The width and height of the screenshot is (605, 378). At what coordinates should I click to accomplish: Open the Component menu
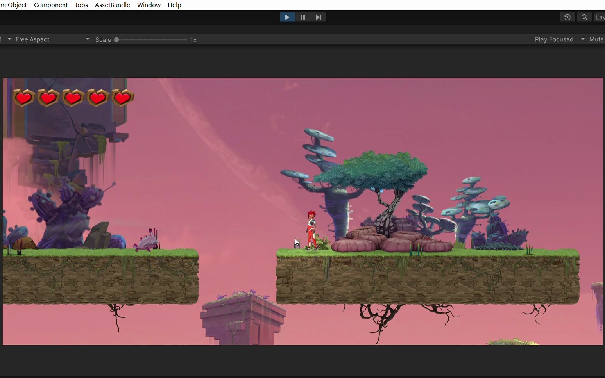tap(51, 5)
